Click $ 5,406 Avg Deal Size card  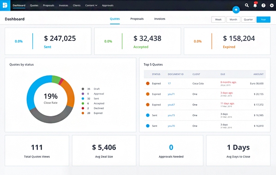point(104,150)
